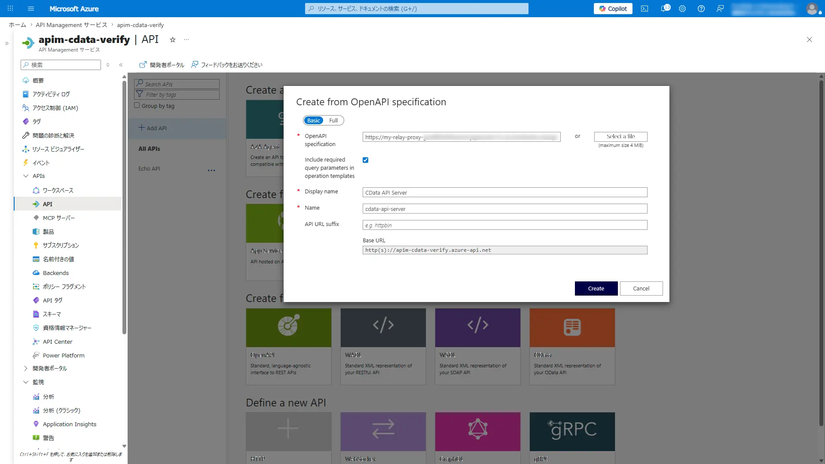Viewport: 825px width, 464px height.
Task: Favorite apim-cdata-verify with the star icon
Action: tap(173, 40)
